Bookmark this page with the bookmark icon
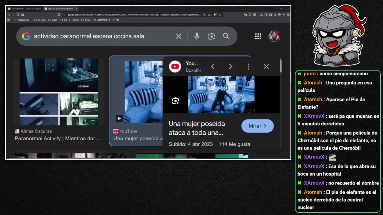383x215 pixels. click(59, 15)
